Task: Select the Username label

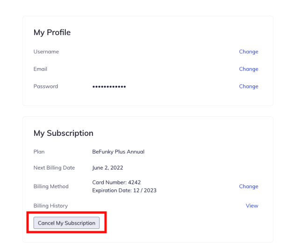Action: click(x=46, y=52)
